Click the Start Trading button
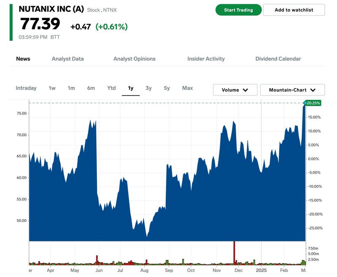Screen dimensions: 337x277 click(238, 10)
